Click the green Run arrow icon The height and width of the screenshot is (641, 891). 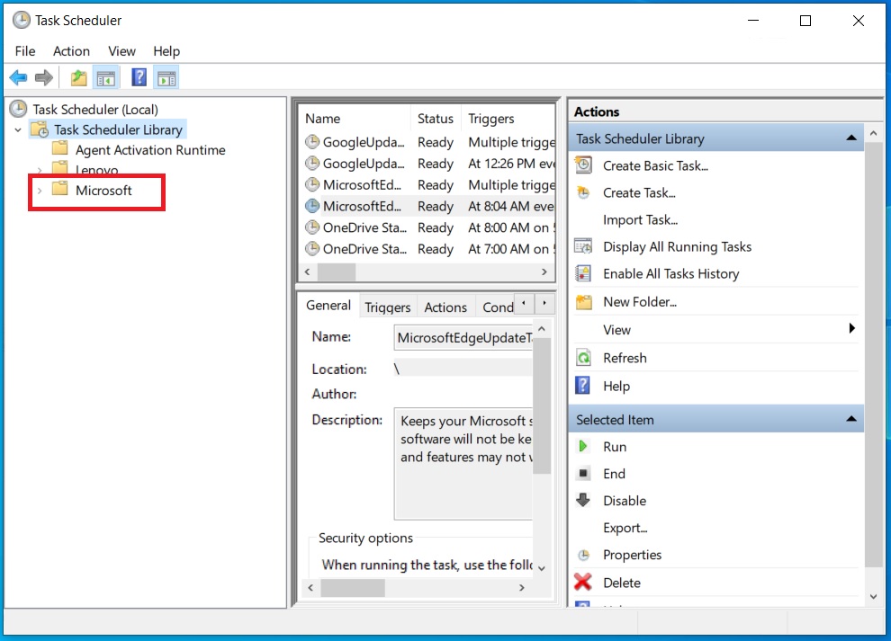pos(583,446)
